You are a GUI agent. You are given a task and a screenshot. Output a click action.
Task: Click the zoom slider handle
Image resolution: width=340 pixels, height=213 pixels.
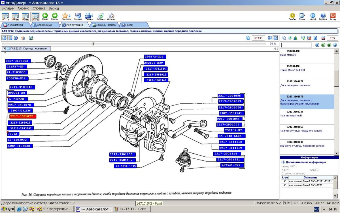(93, 44)
